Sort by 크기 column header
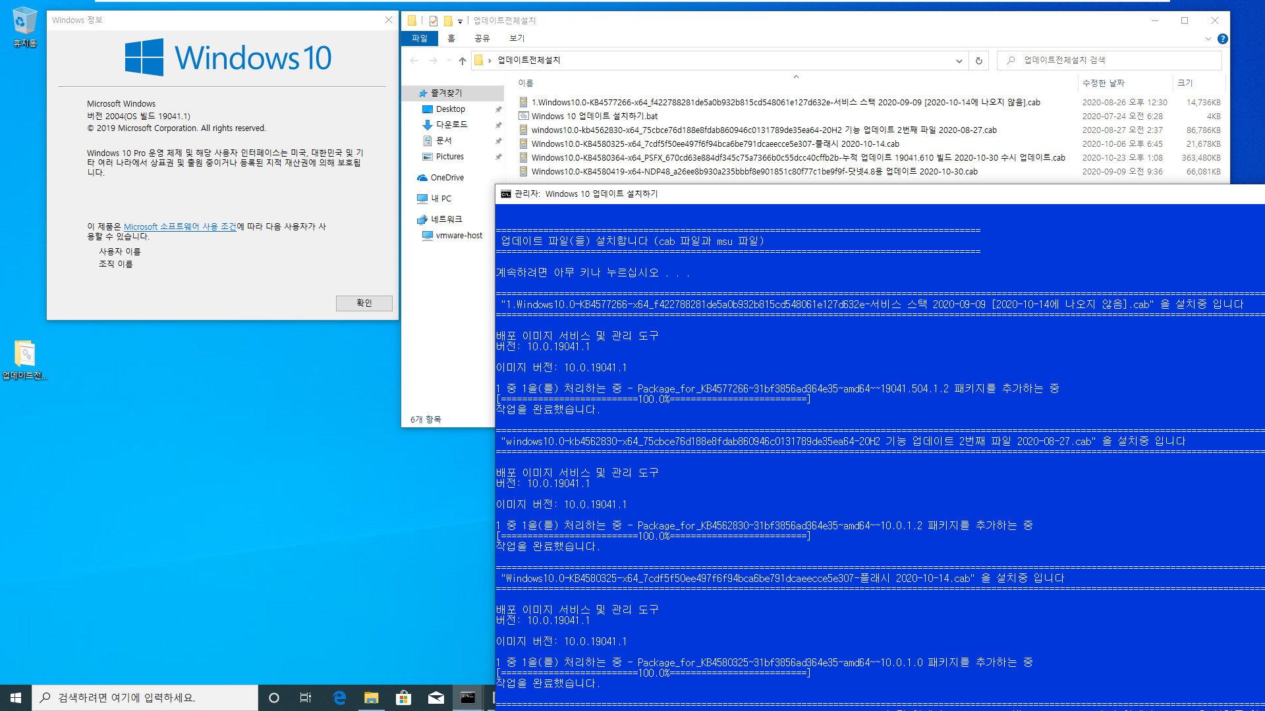Image resolution: width=1265 pixels, height=711 pixels. pos(1185,83)
